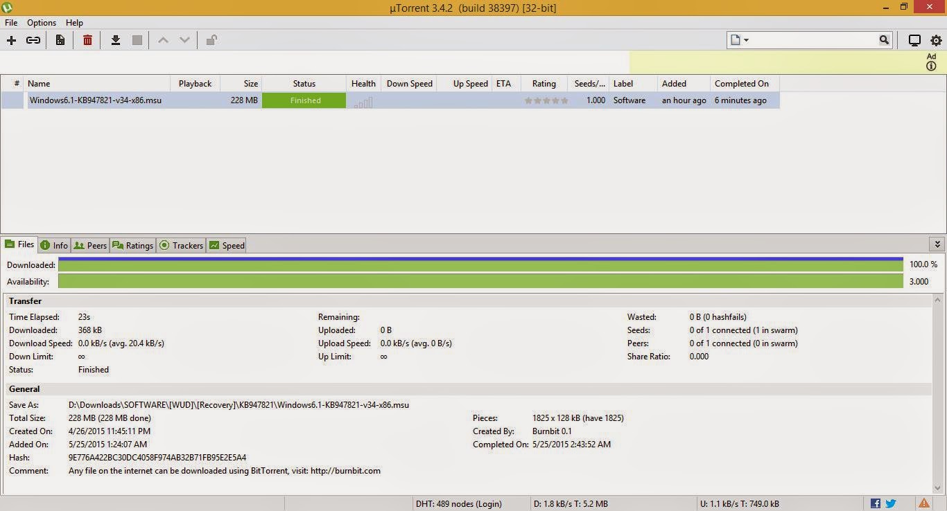Open the Help menu

74,23
